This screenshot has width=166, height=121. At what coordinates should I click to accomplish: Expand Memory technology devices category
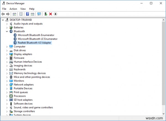point(7,73)
